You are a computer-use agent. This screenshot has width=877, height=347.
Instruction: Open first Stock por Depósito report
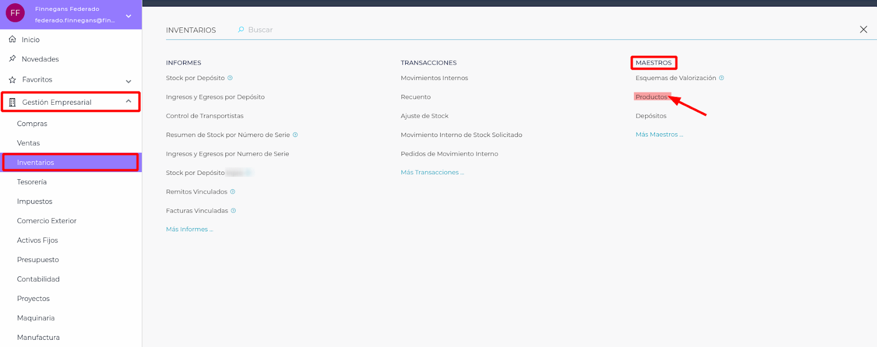[195, 78]
